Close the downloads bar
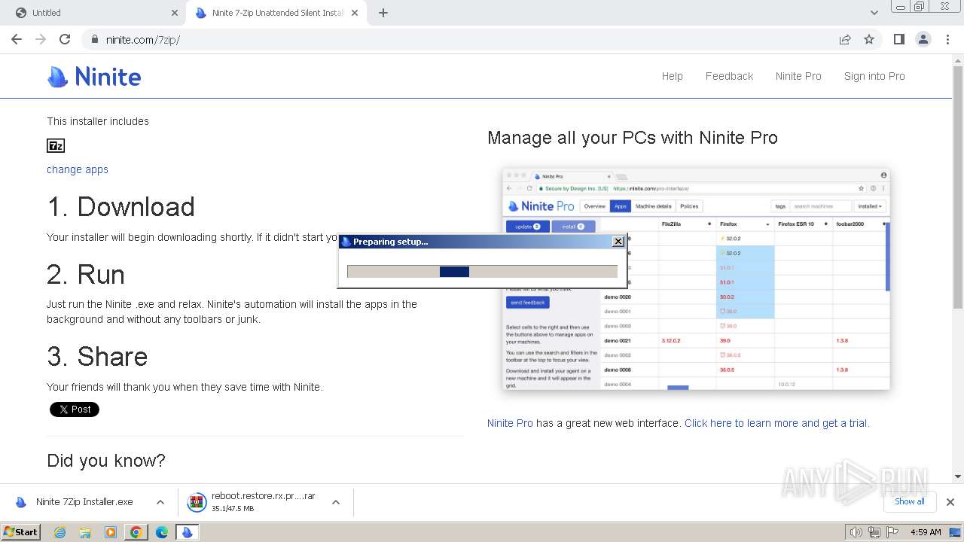Viewport: 964px width, 542px height. [950, 502]
